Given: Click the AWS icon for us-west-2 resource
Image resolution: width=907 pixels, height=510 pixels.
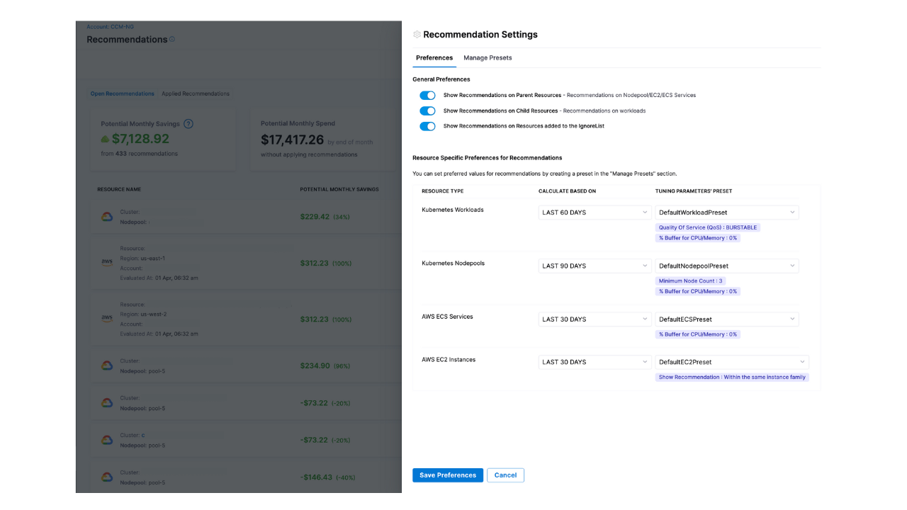Looking at the screenshot, I should pos(107,319).
